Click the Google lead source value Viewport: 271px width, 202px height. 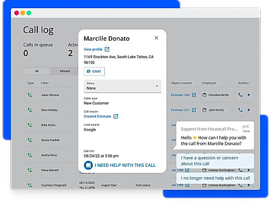click(x=90, y=130)
